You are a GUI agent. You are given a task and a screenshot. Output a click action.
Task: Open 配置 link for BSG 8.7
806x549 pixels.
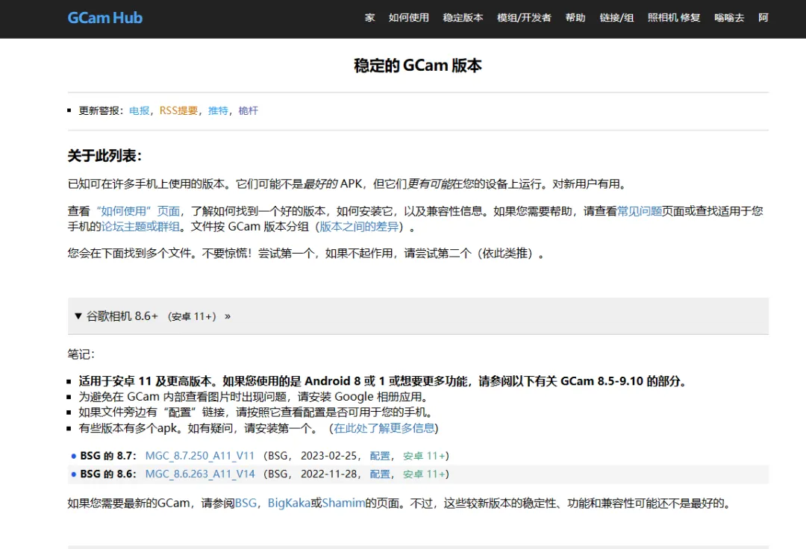click(x=380, y=456)
